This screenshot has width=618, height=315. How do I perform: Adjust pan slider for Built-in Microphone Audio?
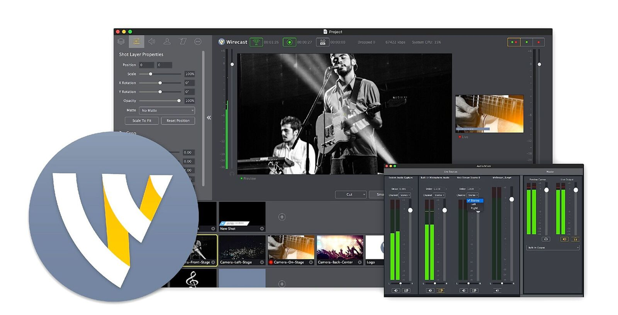(x=435, y=283)
